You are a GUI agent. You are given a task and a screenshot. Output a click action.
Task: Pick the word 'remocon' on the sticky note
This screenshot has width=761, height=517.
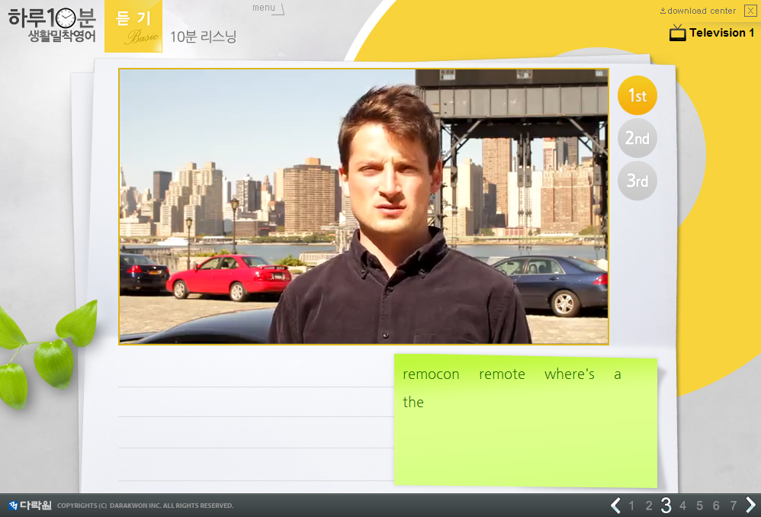coord(431,374)
